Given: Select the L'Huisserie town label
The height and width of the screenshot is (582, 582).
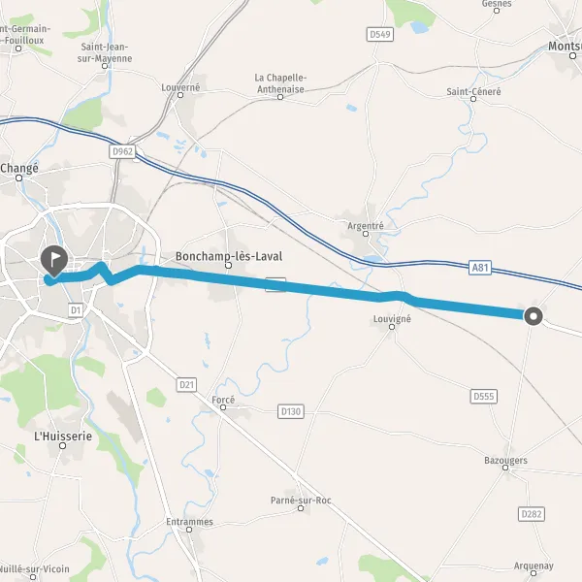Looking at the screenshot, I should (63, 436).
